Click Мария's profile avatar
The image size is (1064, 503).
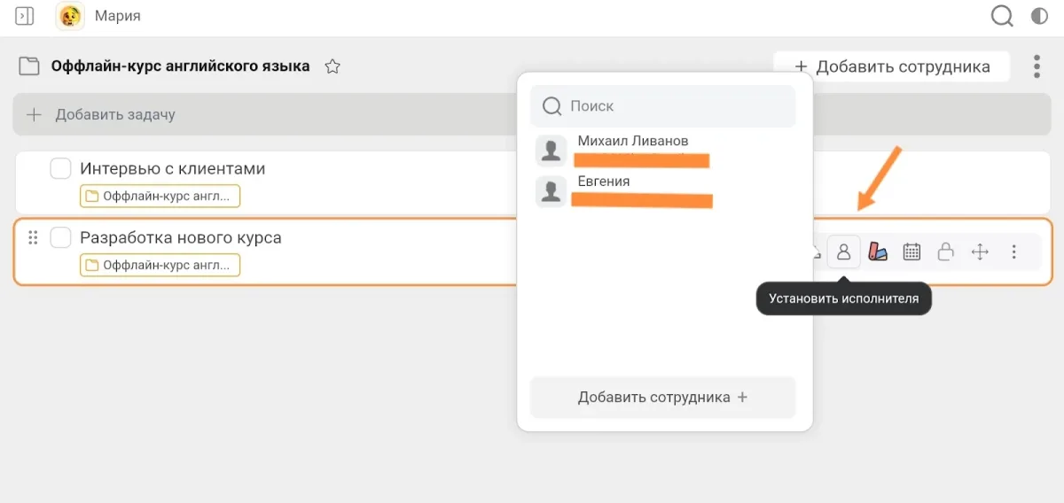pyautogui.click(x=70, y=16)
